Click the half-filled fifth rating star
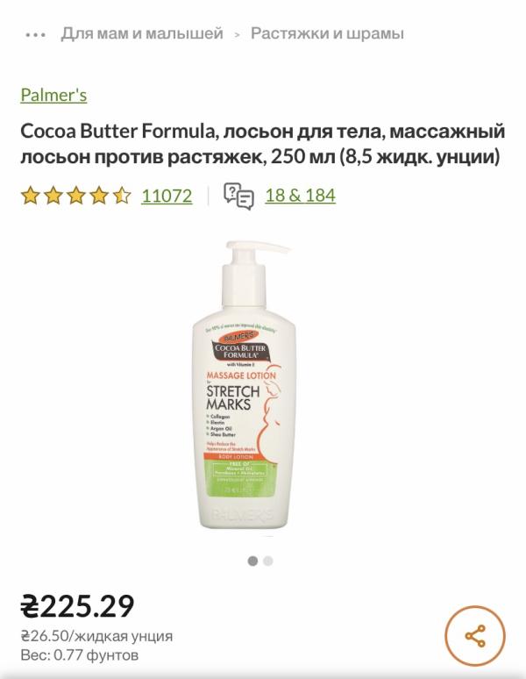526x679 pixels. pyautogui.click(x=122, y=196)
